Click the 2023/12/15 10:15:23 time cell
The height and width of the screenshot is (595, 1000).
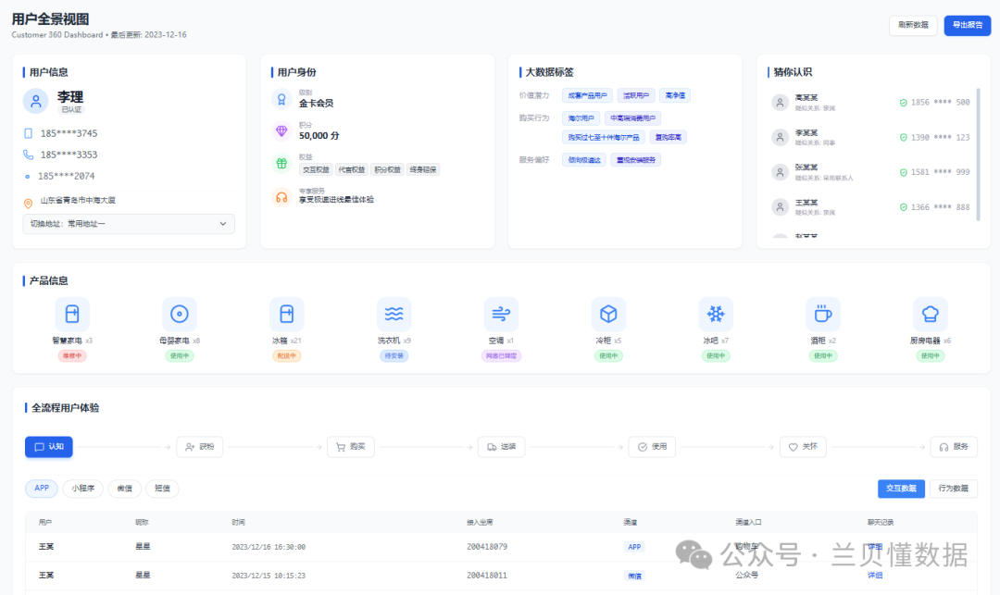coord(269,576)
